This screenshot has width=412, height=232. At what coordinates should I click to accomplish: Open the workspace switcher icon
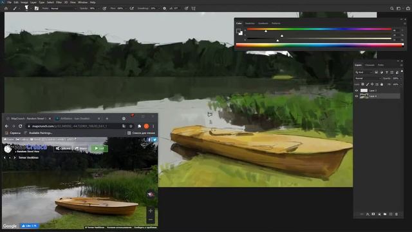398,8
